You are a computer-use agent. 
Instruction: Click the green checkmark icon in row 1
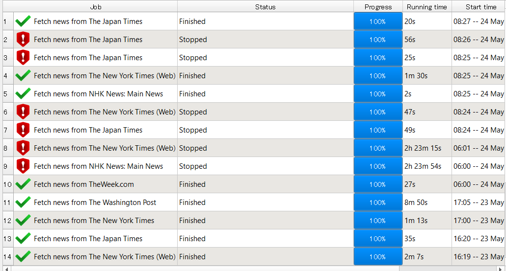[23, 22]
